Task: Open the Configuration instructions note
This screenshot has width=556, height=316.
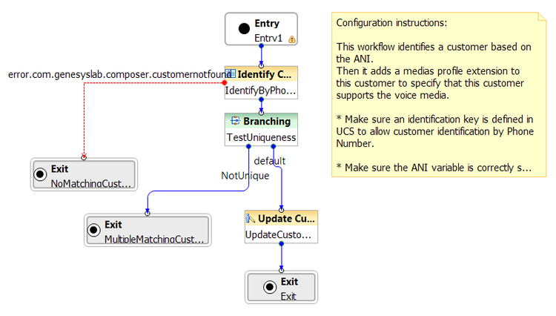Action: point(439,95)
